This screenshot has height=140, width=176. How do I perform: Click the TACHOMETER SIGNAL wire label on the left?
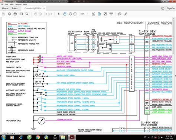pos(65,120)
